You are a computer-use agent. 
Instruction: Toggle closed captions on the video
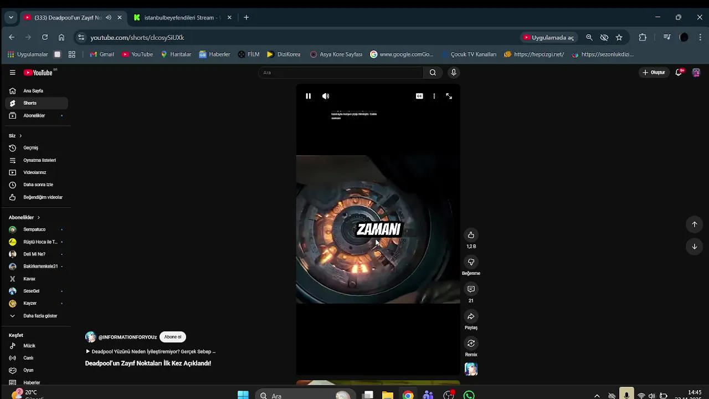419,96
